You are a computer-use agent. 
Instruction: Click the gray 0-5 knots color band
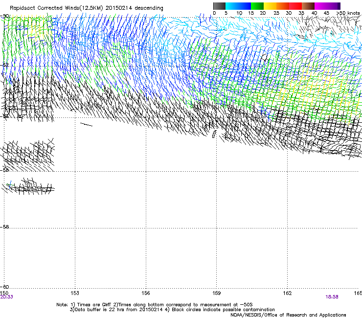(x=219, y=6)
